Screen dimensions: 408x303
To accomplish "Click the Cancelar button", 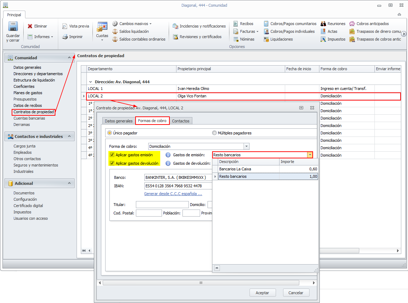I will pos(296,293).
